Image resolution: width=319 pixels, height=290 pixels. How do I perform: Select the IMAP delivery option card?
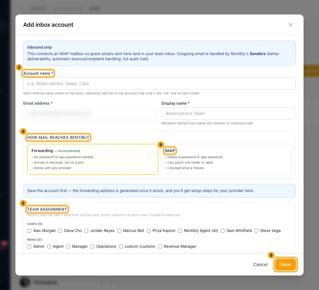tap(226, 159)
